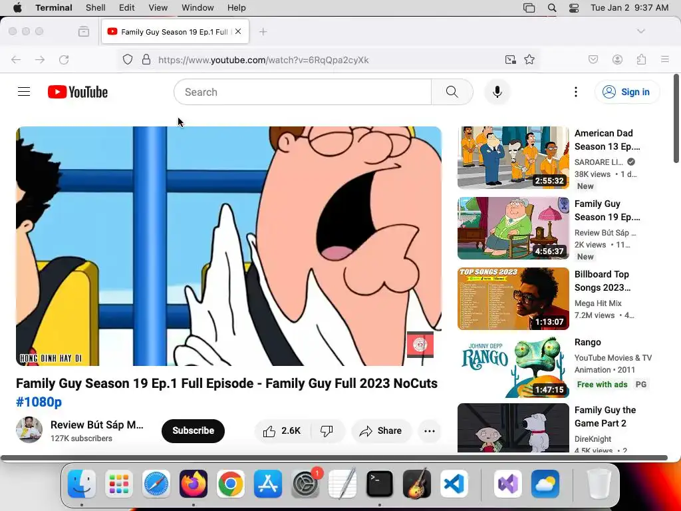The width and height of the screenshot is (681, 511).
Task: Open the Edit menu
Action: 127,8
